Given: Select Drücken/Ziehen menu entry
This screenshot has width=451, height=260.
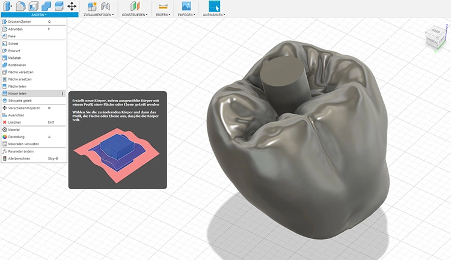Looking at the screenshot, I should pos(20,22).
